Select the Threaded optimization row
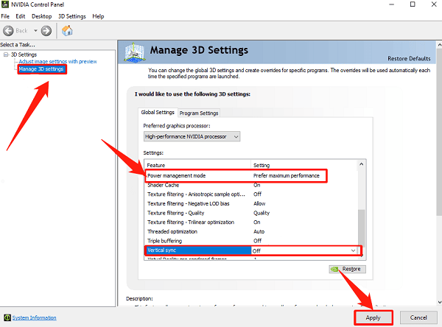 [x=251, y=231]
